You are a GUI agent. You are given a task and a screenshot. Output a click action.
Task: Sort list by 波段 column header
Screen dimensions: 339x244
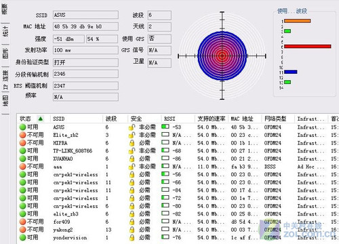115,119
